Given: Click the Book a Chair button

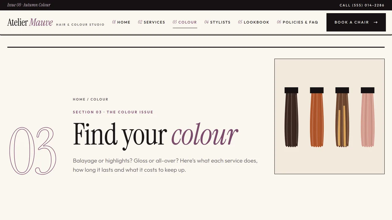Looking at the screenshot, I should (356, 22).
